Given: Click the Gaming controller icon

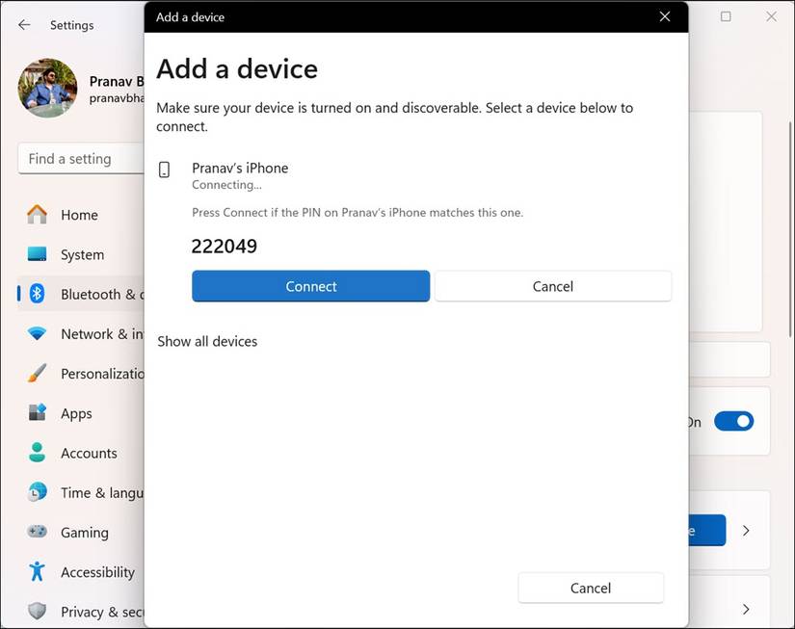Looking at the screenshot, I should coord(37,531).
